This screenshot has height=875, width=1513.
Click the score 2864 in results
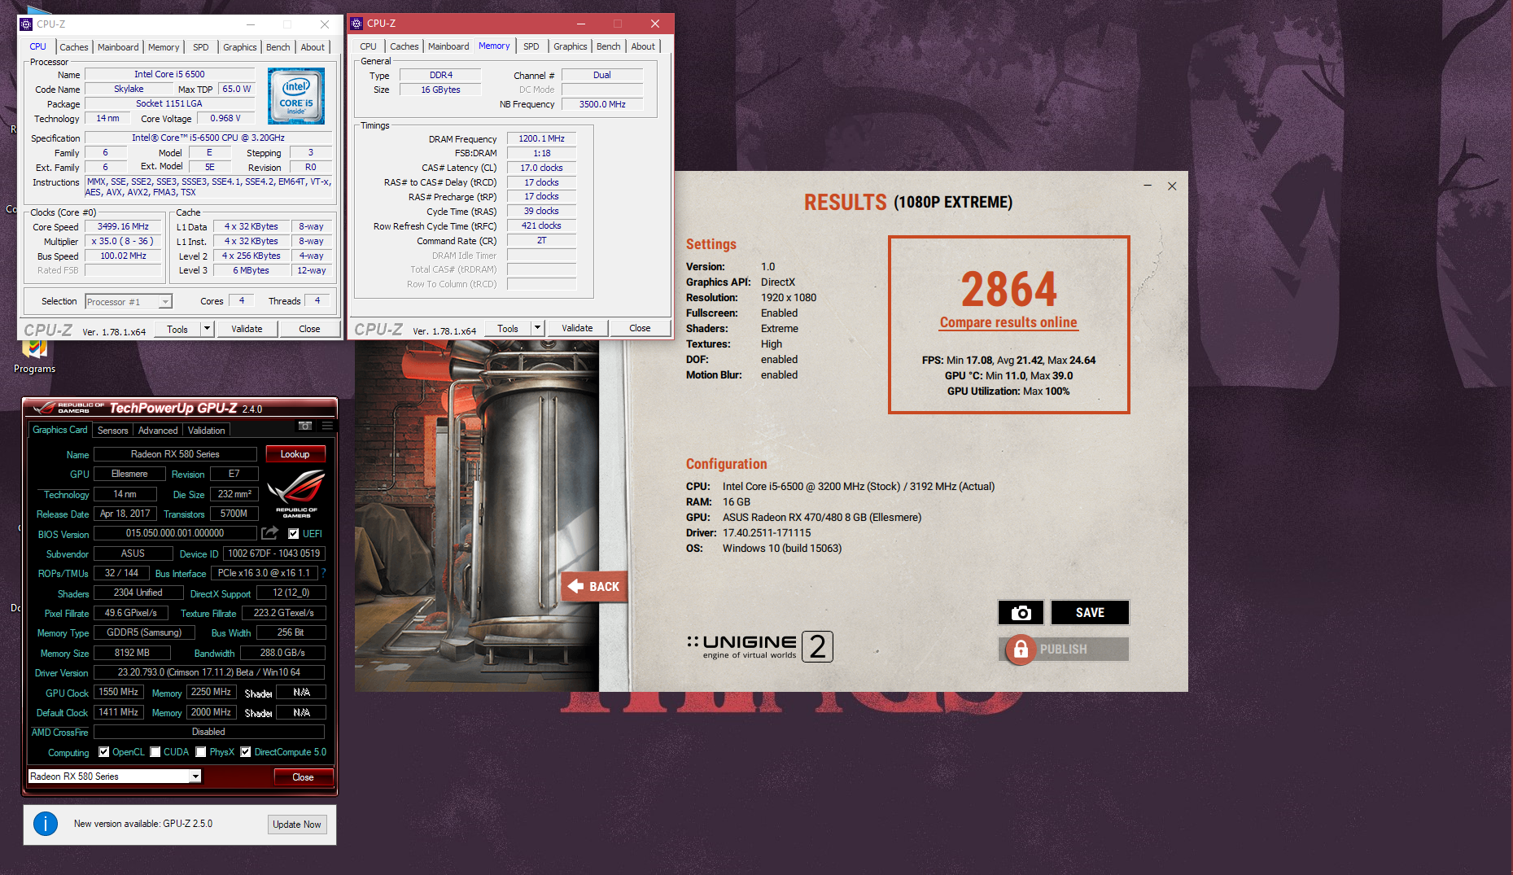click(1009, 289)
